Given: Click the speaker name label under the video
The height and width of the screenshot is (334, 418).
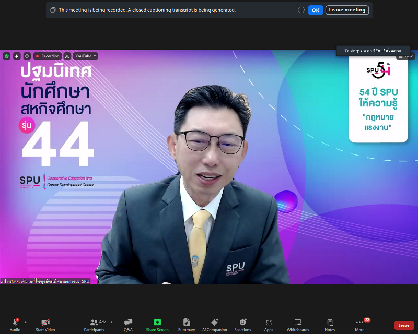Looking at the screenshot, I should tap(48, 281).
